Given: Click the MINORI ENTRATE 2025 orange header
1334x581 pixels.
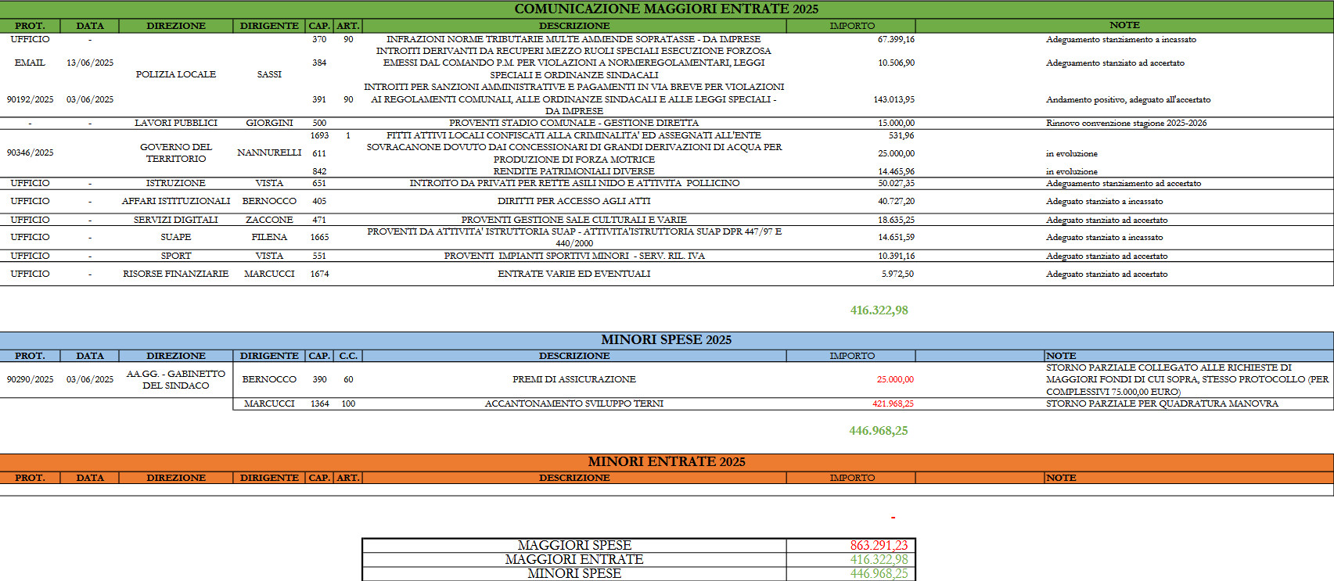Looking at the screenshot, I should coord(667,461).
